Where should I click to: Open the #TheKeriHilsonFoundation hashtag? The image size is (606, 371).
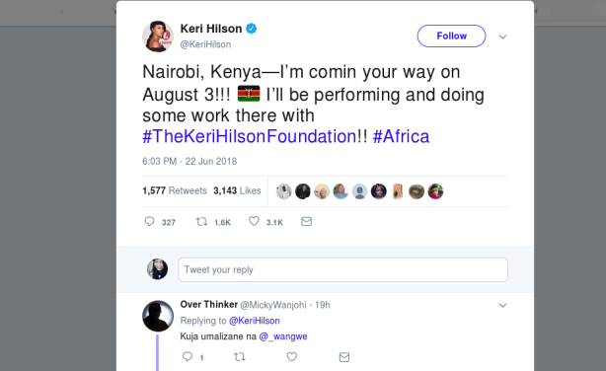point(250,136)
